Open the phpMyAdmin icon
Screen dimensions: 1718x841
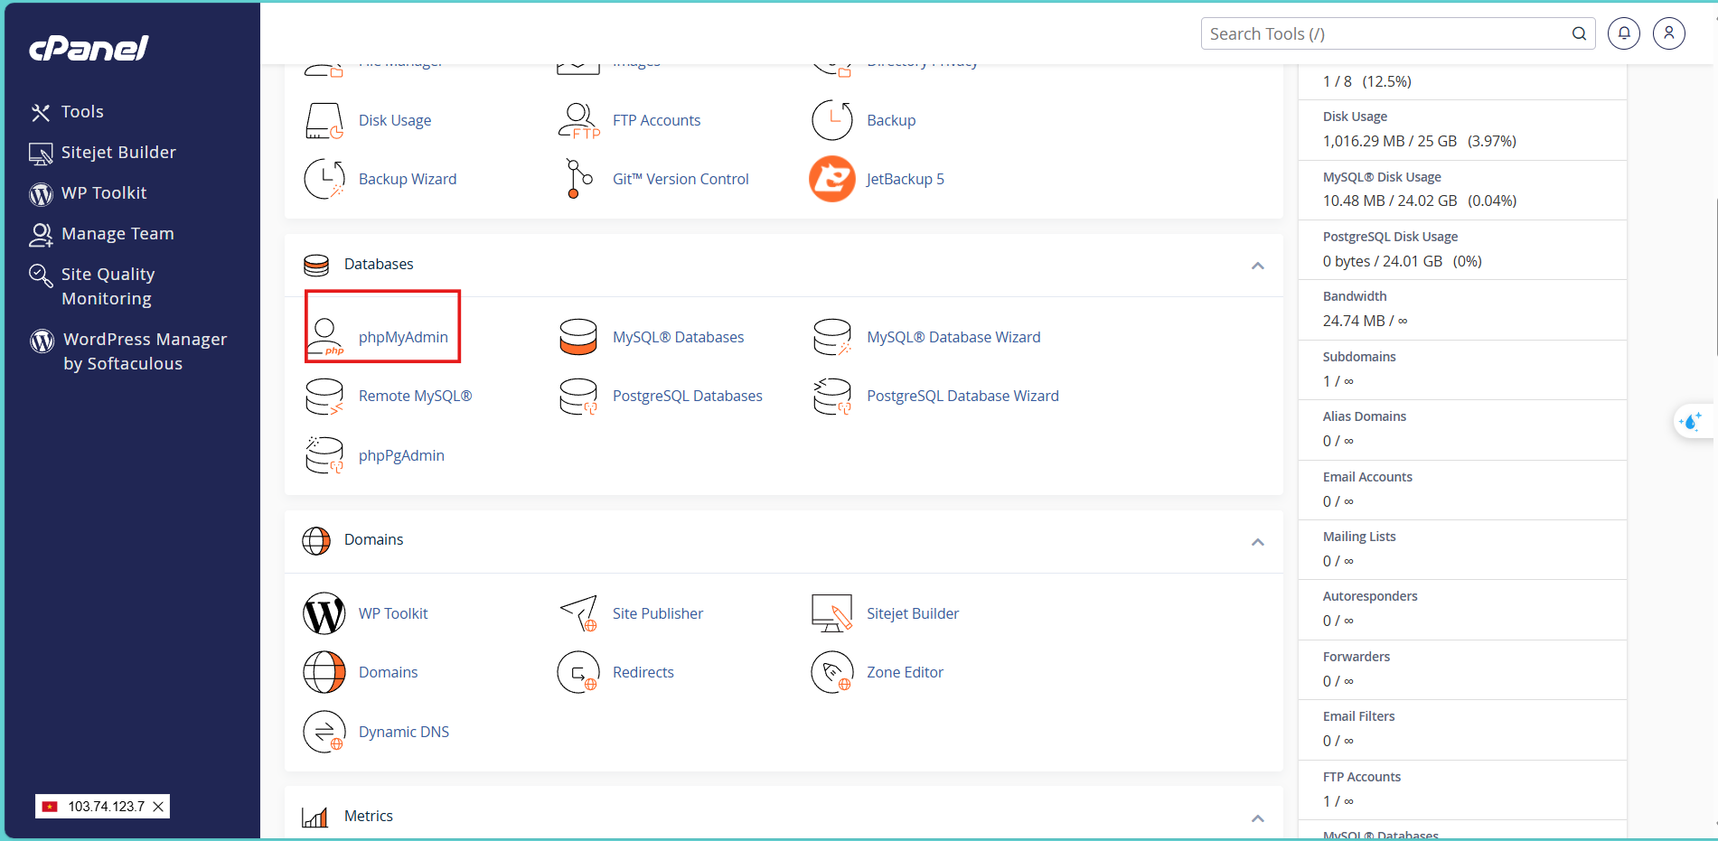(325, 337)
